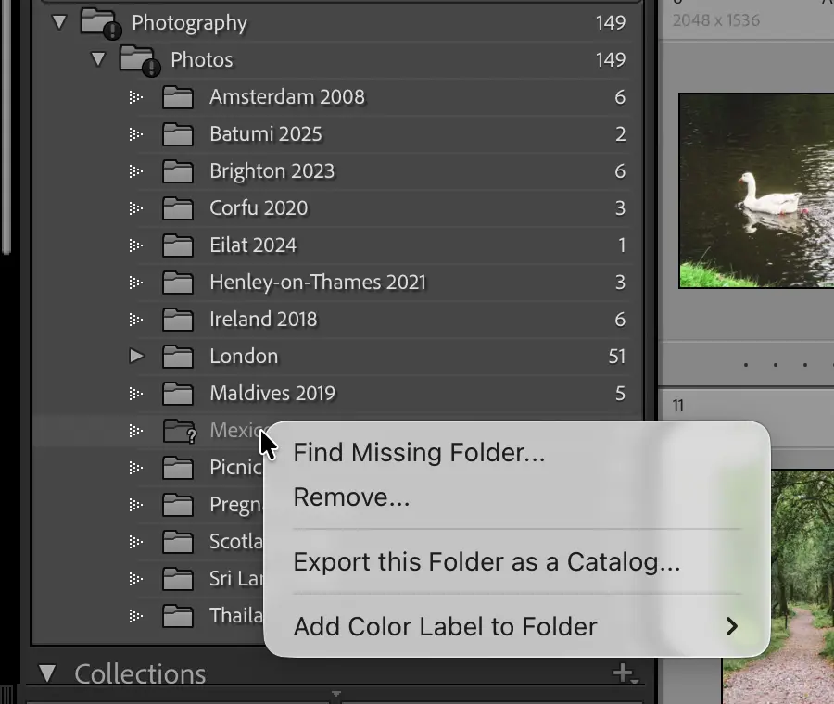The height and width of the screenshot is (704, 834).
Task: Open the forest path photo thumbnail
Action: tap(778, 586)
